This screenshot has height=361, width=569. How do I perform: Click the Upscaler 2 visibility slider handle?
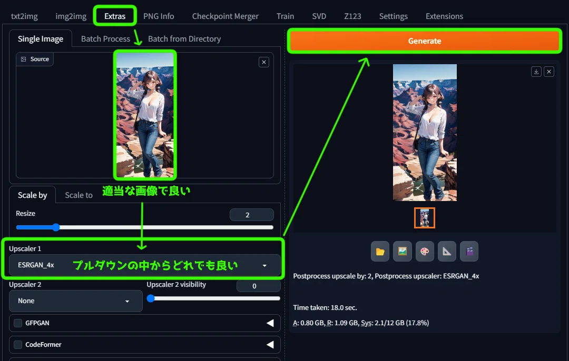[151, 298]
